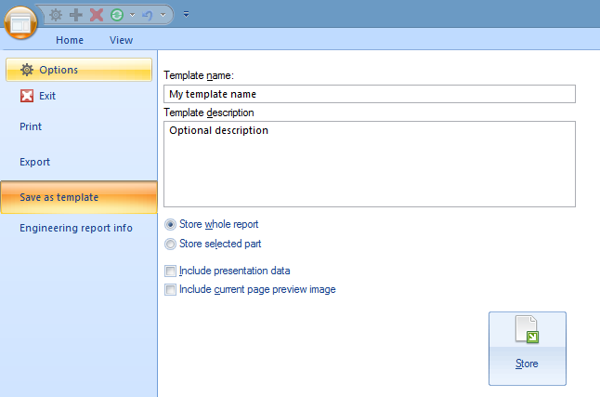The width and height of the screenshot is (600, 397).
Task: Click the blue undo arrow icon
Action: (x=148, y=15)
